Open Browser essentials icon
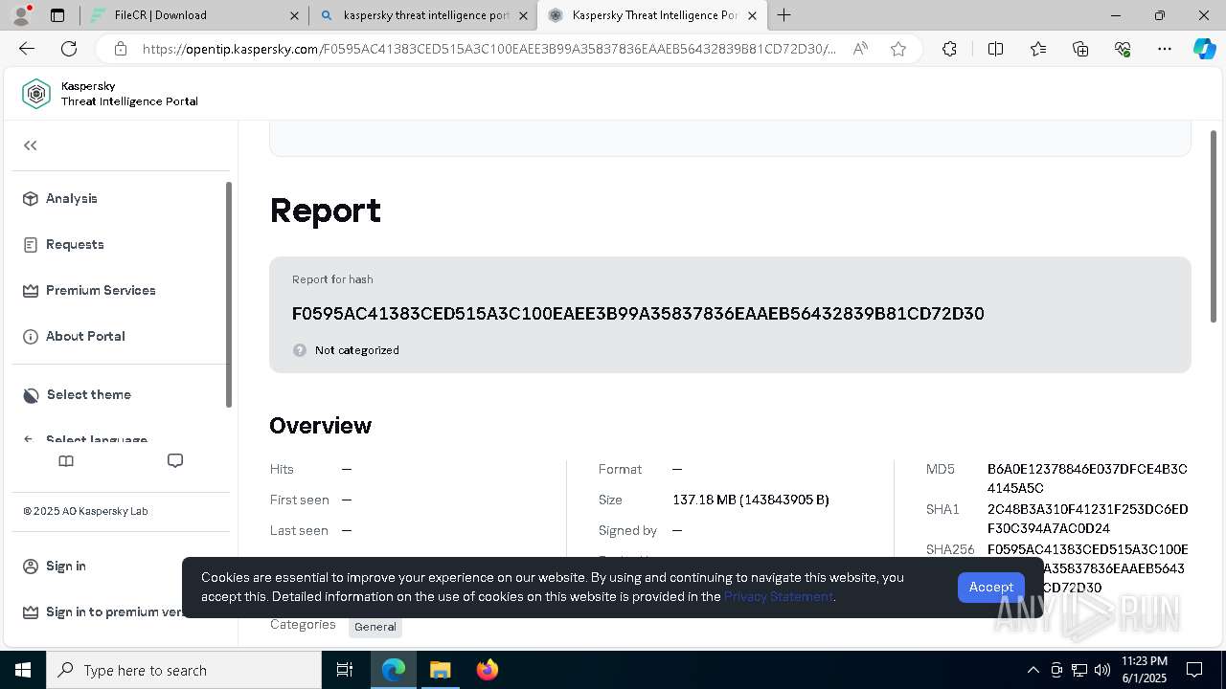The height and width of the screenshot is (689, 1226). [x=1123, y=49]
